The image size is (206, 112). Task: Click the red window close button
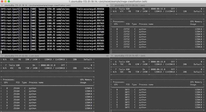(2, 2)
